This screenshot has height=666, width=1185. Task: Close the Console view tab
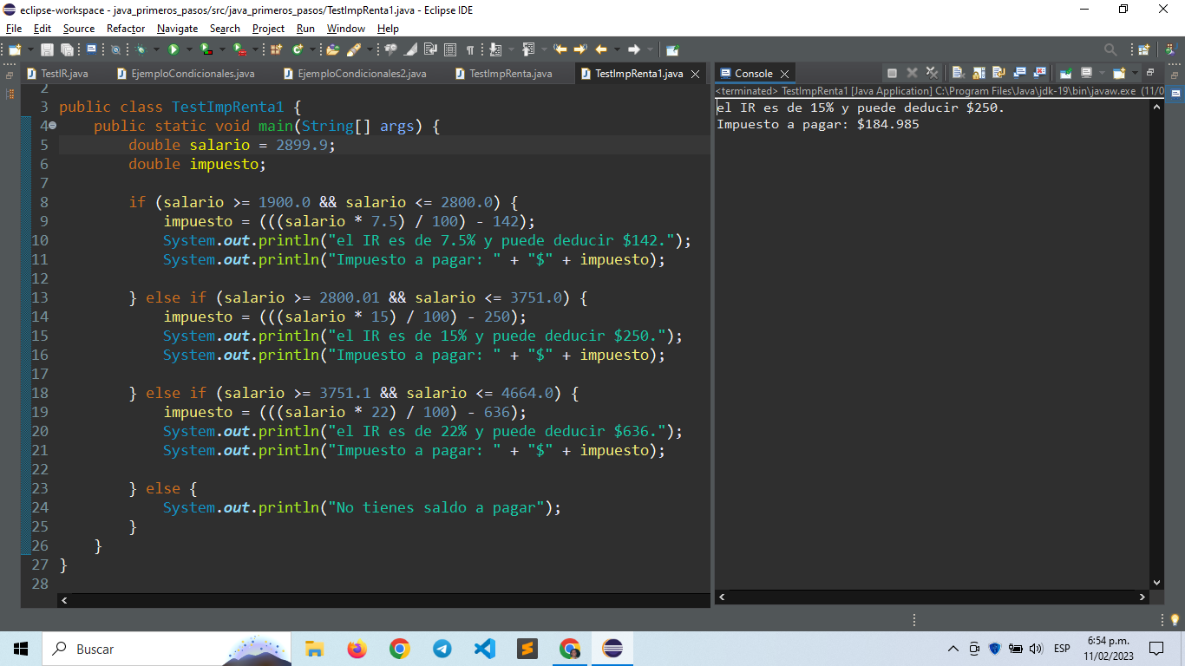(784, 74)
